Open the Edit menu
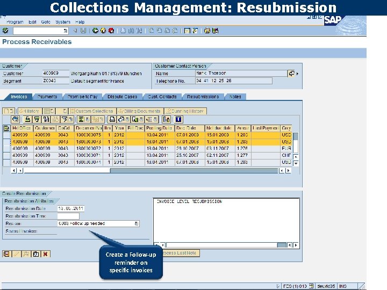Screen dimensions: 387x290 [32, 22]
